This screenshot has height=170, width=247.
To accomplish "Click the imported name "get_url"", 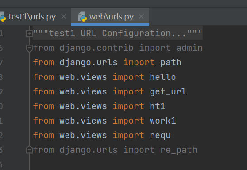I will coord(168,91).
